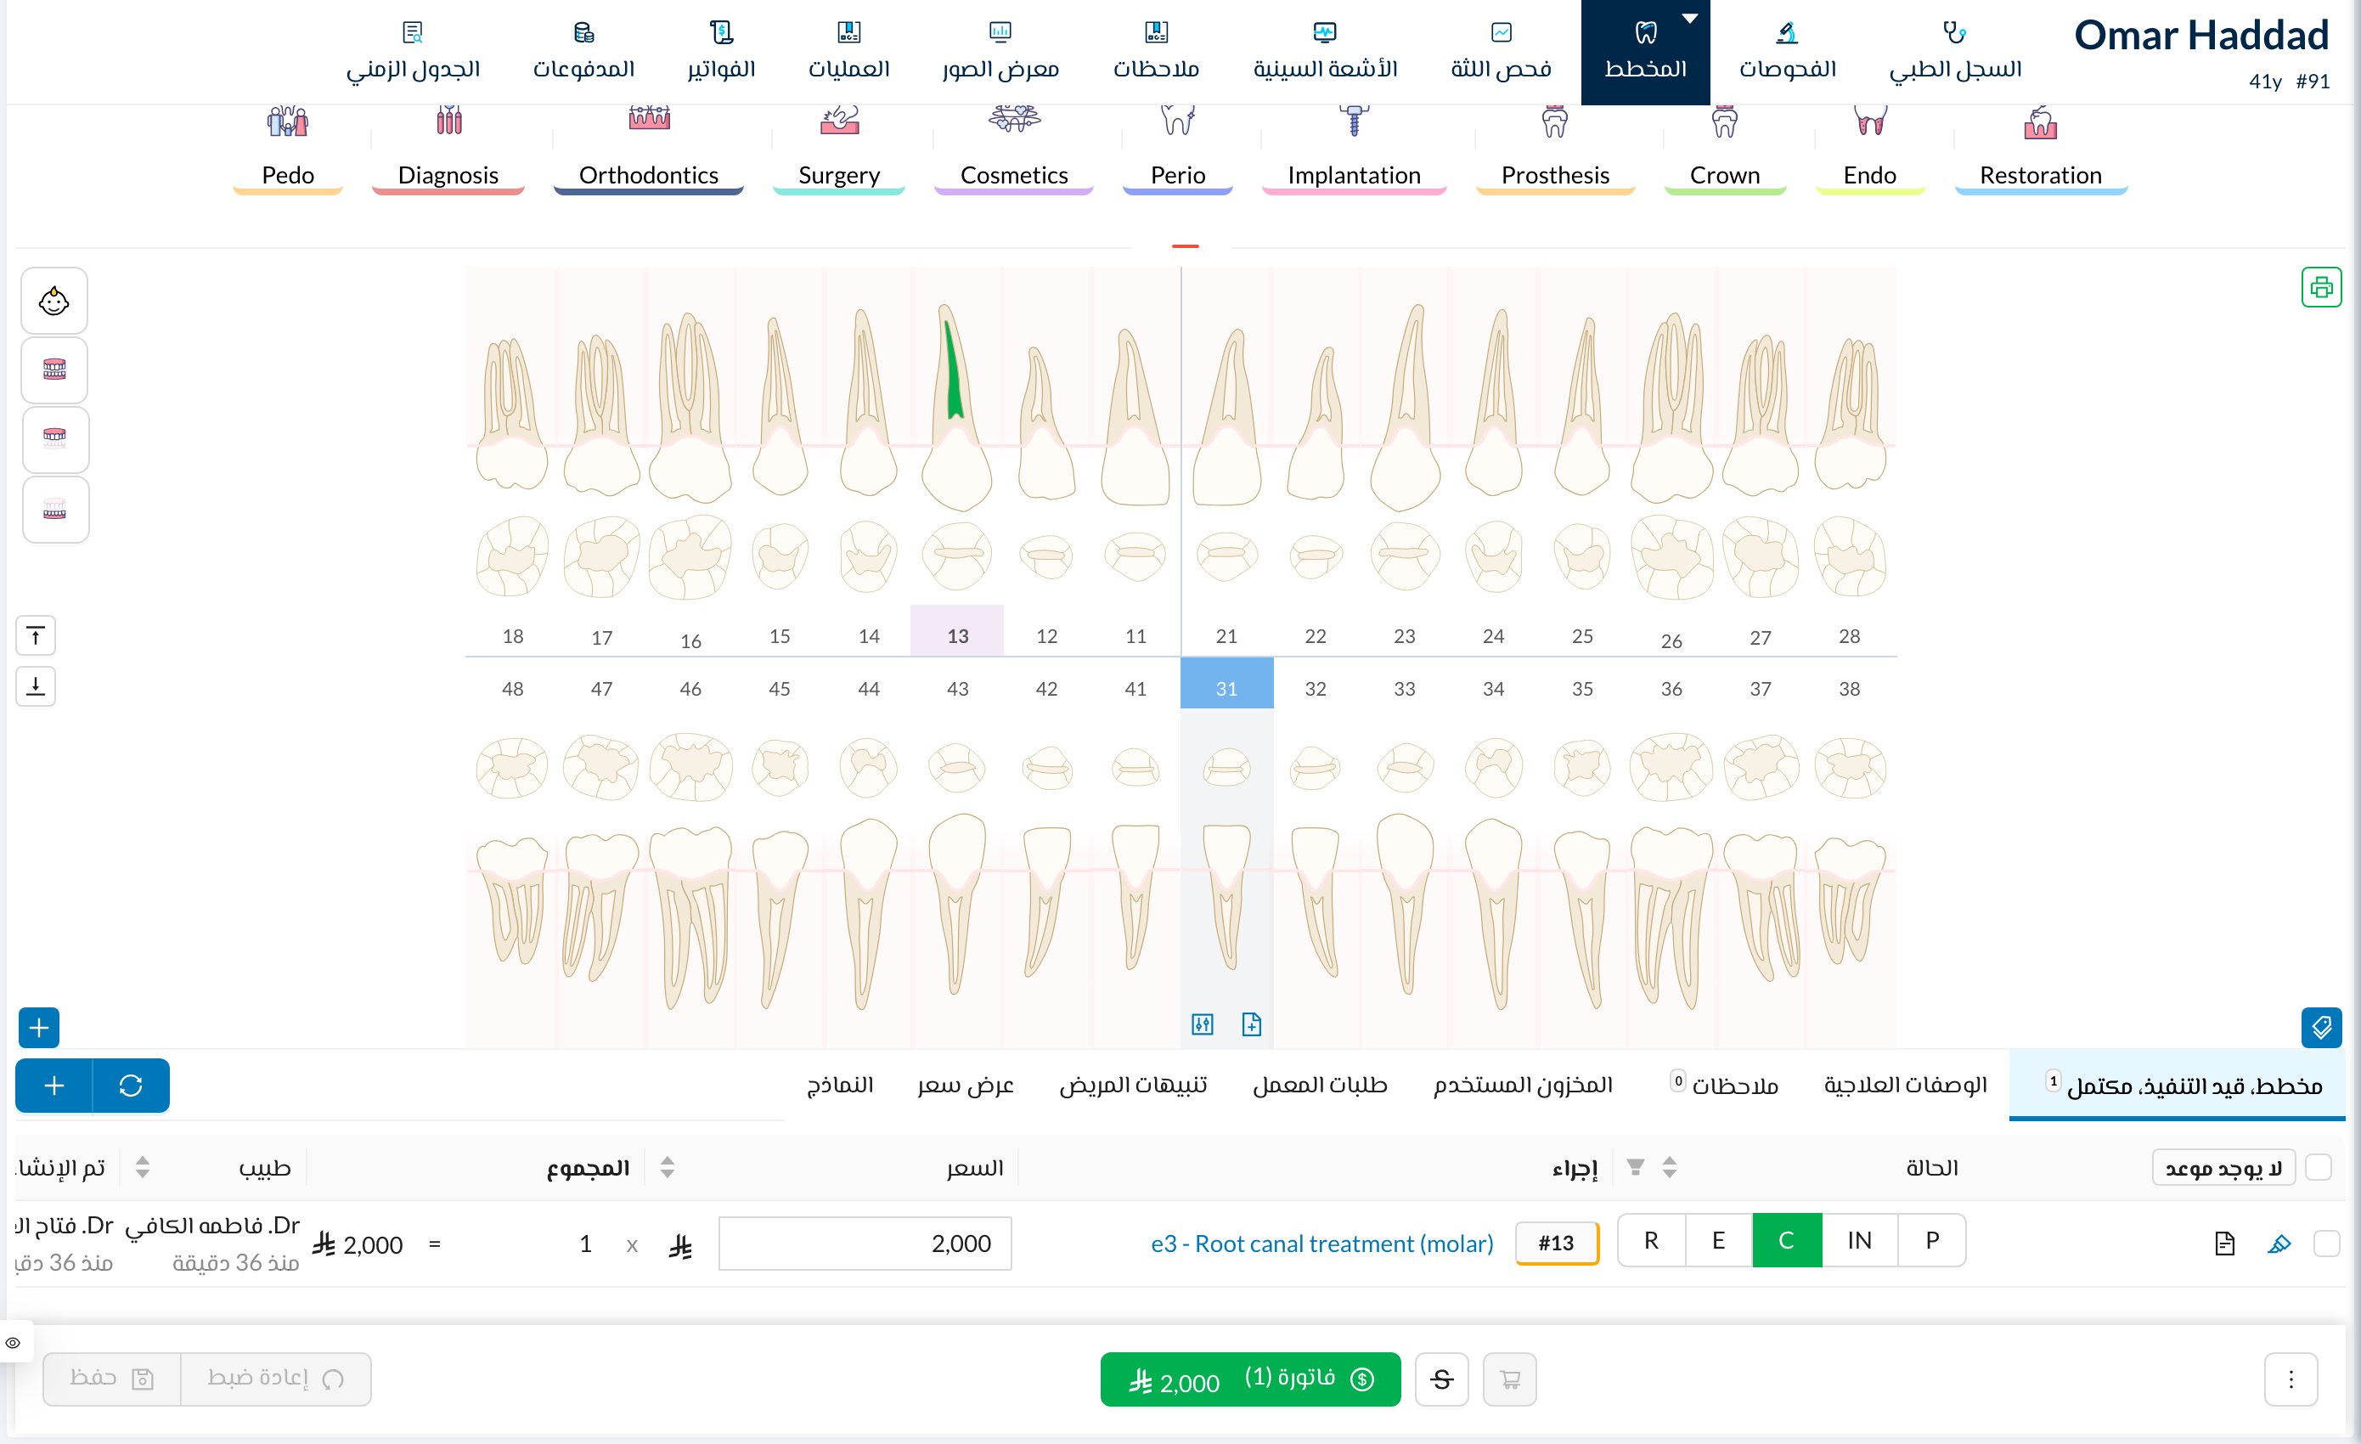Switch to طلبات المعمل tab
Screen dimensions: 2361x1444
pos(1320,1086)
